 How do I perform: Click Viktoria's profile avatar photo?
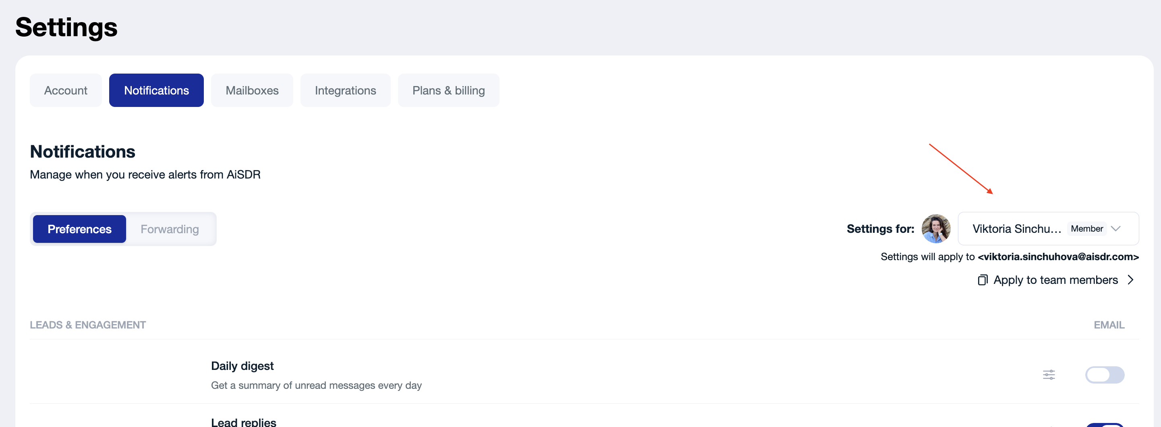(x=936, y=228)
